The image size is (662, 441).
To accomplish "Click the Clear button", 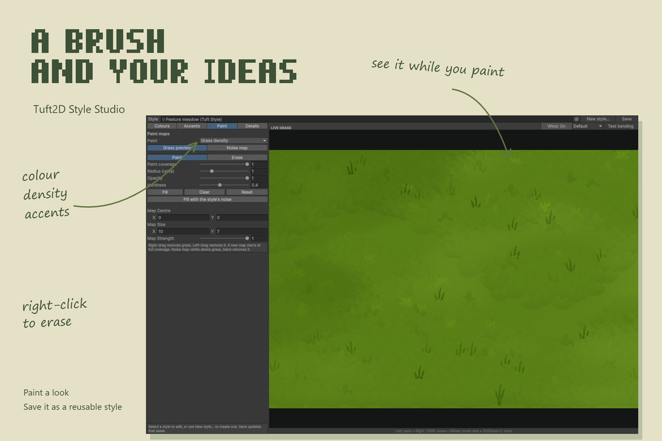I will coord(204,192).
